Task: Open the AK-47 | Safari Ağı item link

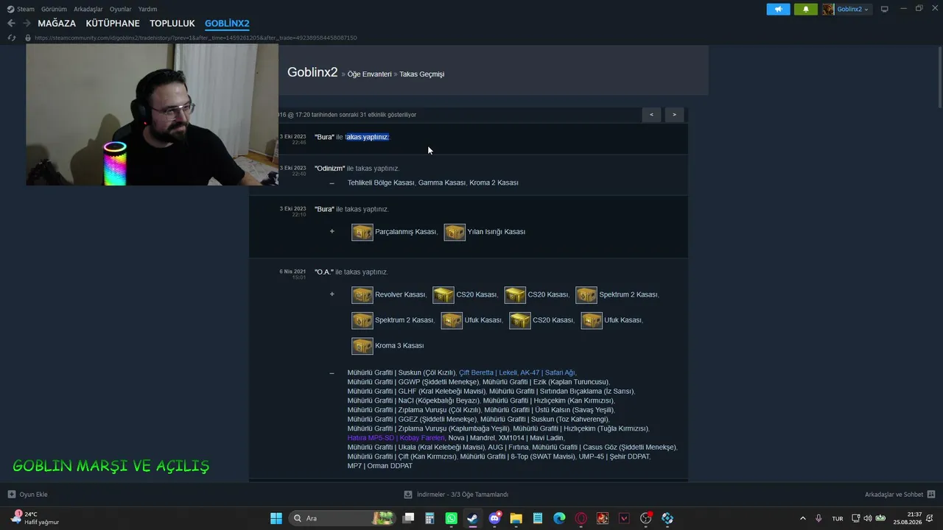Action: point(547,372)
